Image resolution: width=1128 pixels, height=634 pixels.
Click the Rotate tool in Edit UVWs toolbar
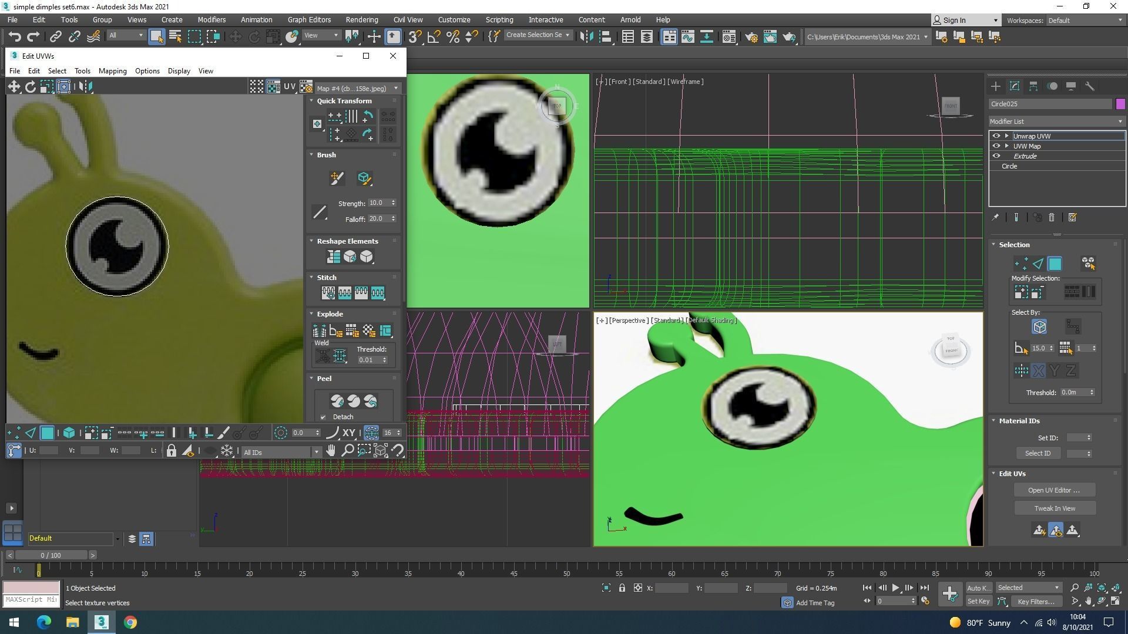pyautogui.click(x=30, y=87)
